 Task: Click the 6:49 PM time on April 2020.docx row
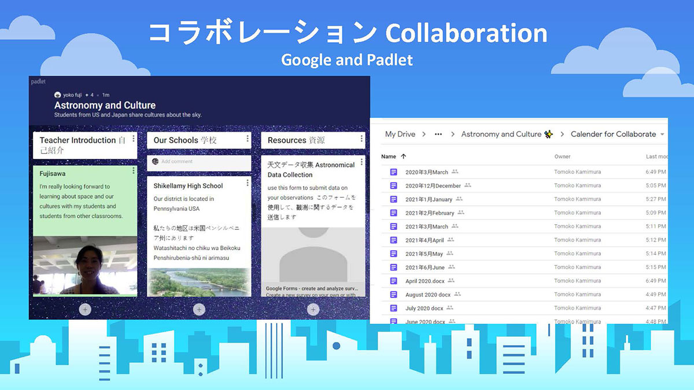click(656, 281)
